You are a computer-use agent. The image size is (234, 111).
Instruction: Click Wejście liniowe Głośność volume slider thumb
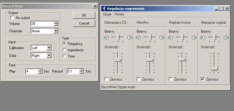pos(182,59)
